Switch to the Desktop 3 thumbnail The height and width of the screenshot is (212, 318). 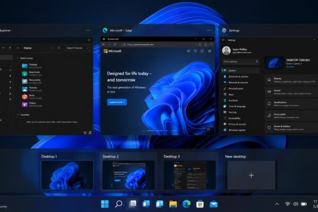190,175
